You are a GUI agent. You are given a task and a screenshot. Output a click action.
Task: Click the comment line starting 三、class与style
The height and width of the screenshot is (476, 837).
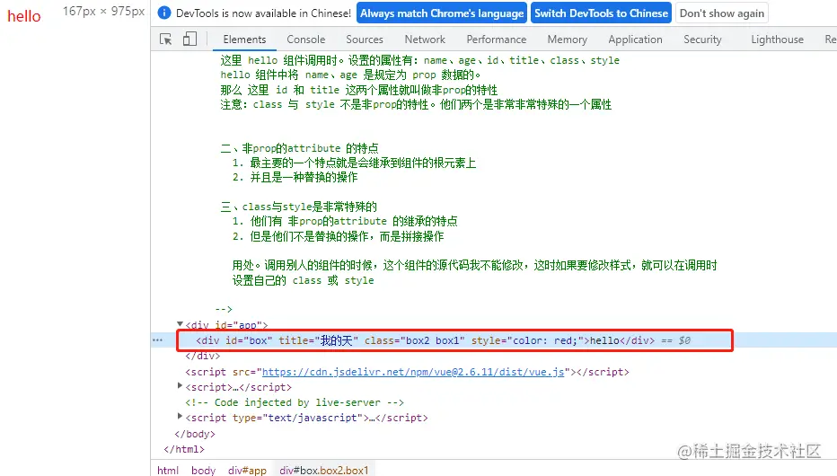click(x=299, y=207)
